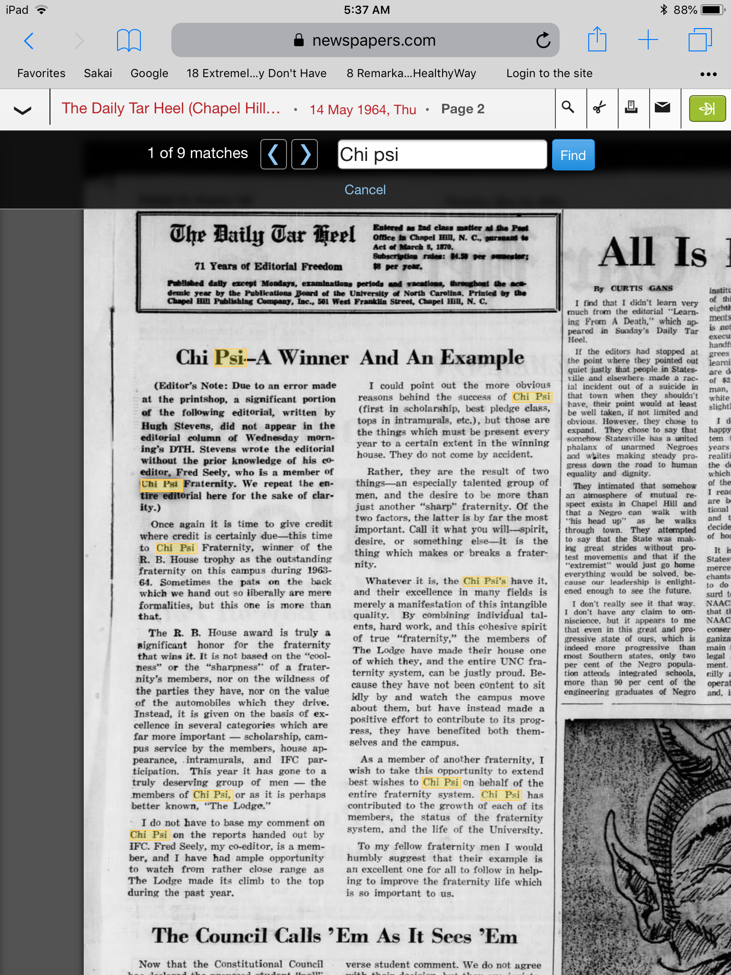Select the scissors clipping tool
731x975 pixels.
tap(600, 108)
